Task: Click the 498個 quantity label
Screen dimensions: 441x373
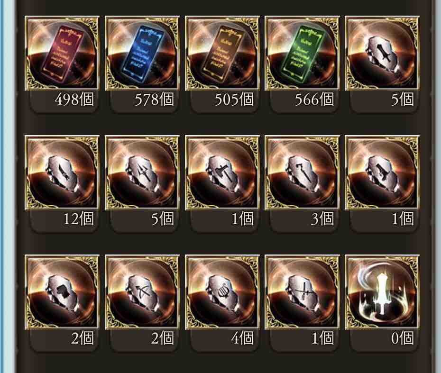Action: point(74,99)
